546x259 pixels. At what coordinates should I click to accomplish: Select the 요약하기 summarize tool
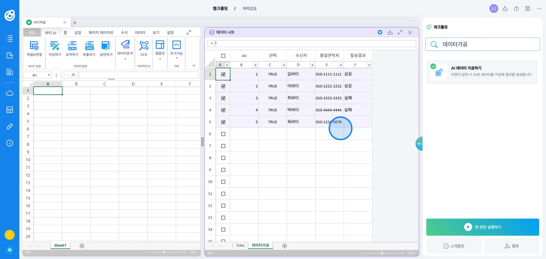tap(72, 48)
